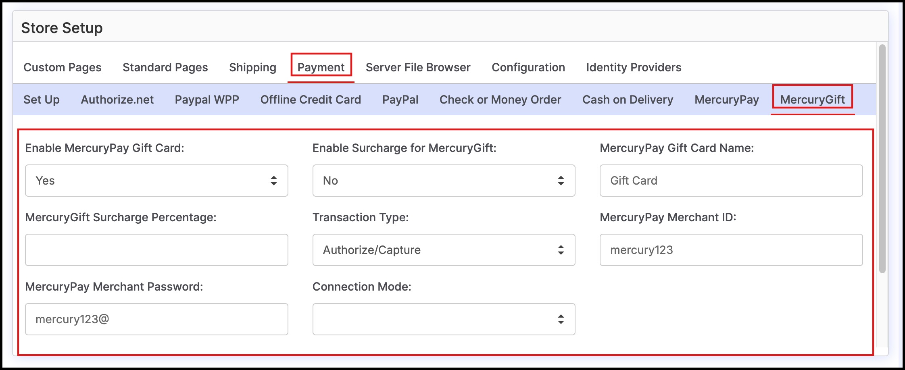905x370 pixels.
Task: Click the MercuryPay Merchant Password label
Action: [114, 287]
